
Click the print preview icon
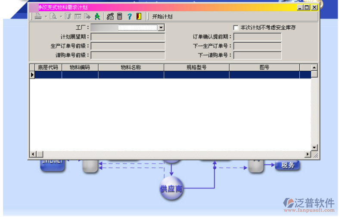[x=53, y=16]
